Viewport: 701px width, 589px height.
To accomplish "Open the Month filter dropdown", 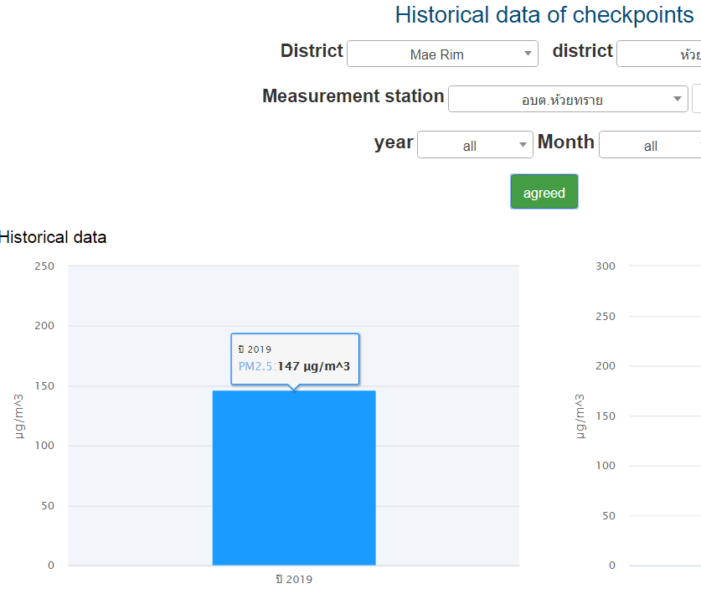I will pos(650,146).
